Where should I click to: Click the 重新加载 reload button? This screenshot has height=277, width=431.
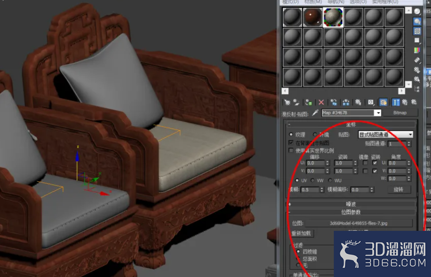click(x=301, y=233)
